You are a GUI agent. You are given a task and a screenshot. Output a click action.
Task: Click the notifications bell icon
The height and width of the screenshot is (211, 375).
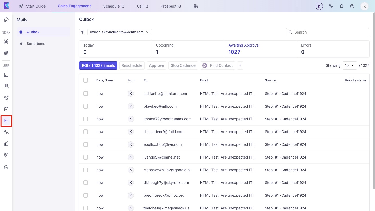tap(342, 6)
